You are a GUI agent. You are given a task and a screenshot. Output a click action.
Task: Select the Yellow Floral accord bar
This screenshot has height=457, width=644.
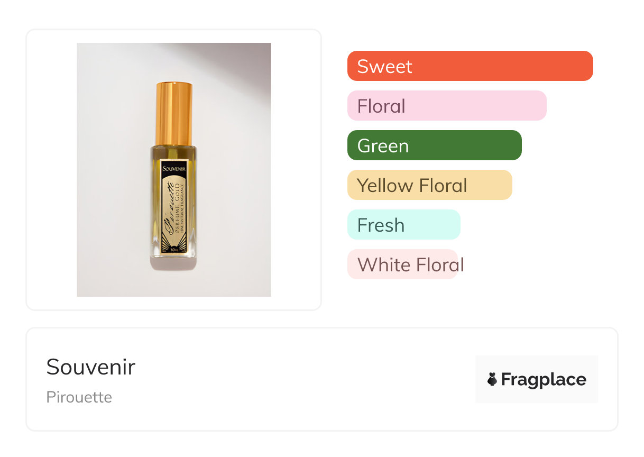click(429, 185)
